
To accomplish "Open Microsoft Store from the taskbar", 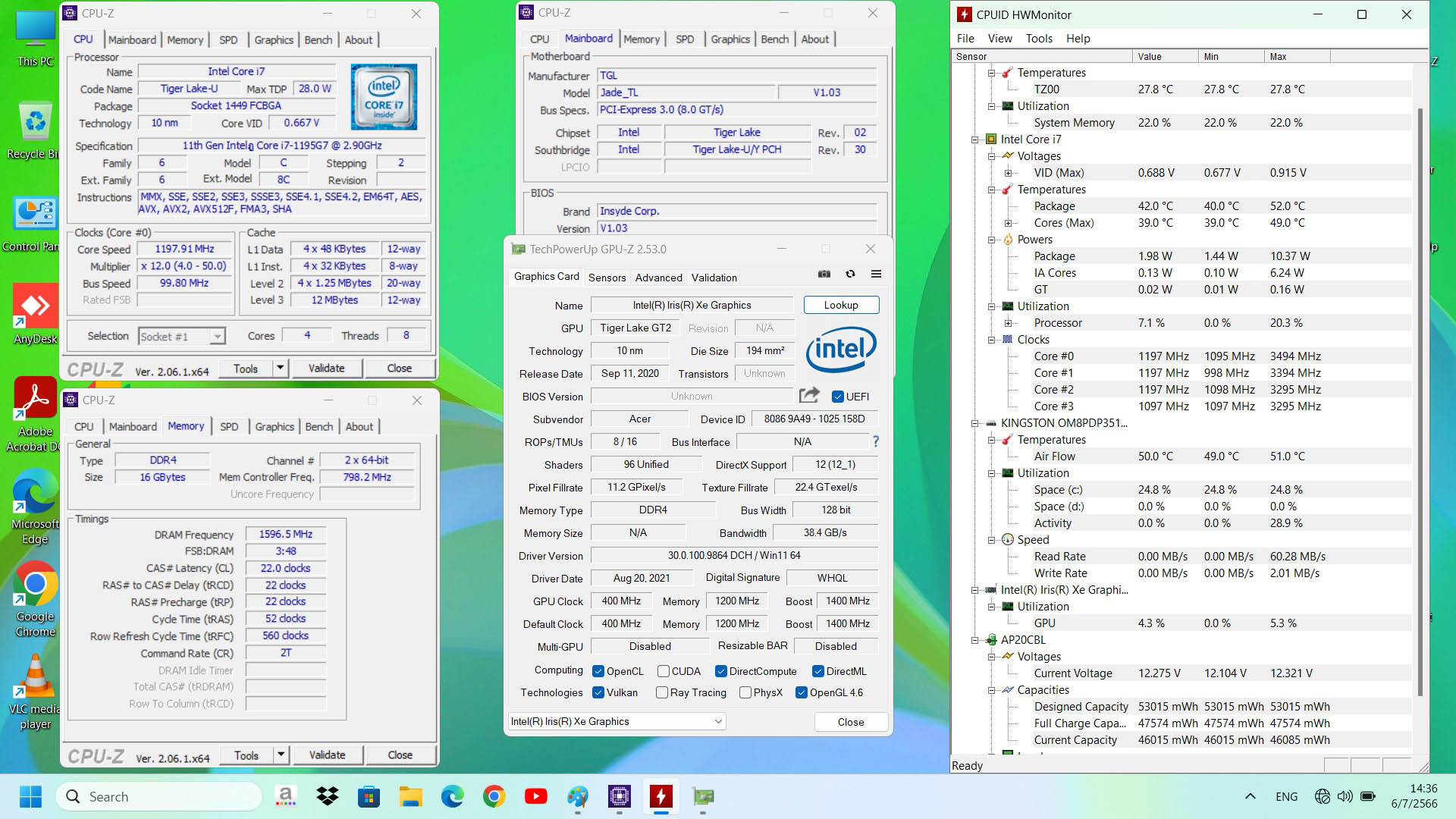I will [369, 796].
